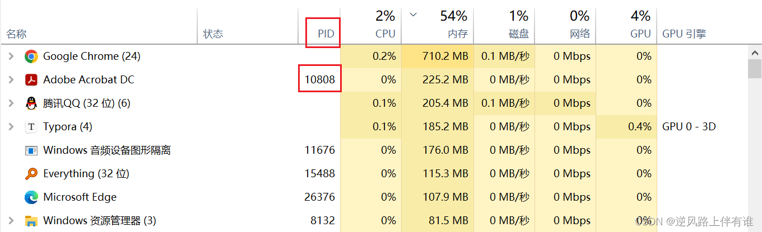Expand the Windows 资源管理器 group

11,221
